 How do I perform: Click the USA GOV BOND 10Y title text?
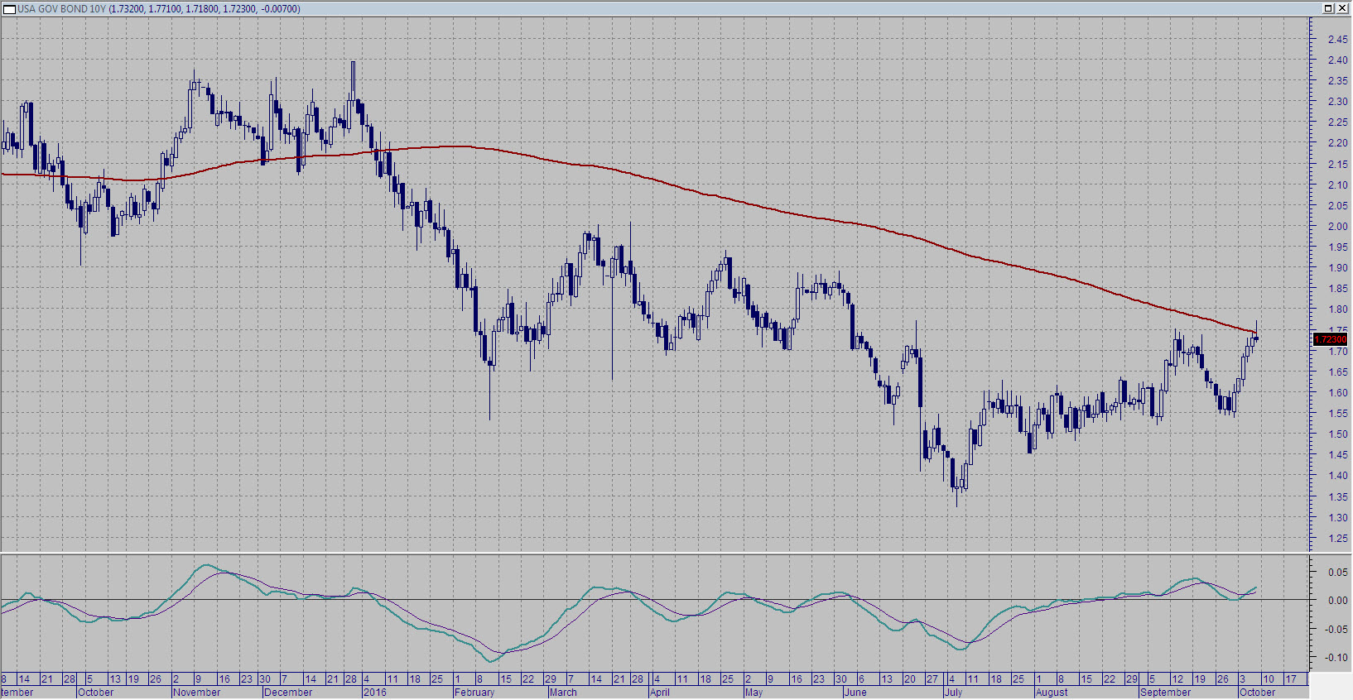click(61, 9)
